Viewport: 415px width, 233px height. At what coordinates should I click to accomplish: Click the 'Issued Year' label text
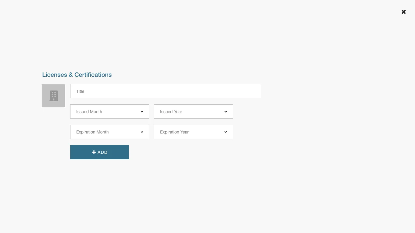(x=171, y=112)
